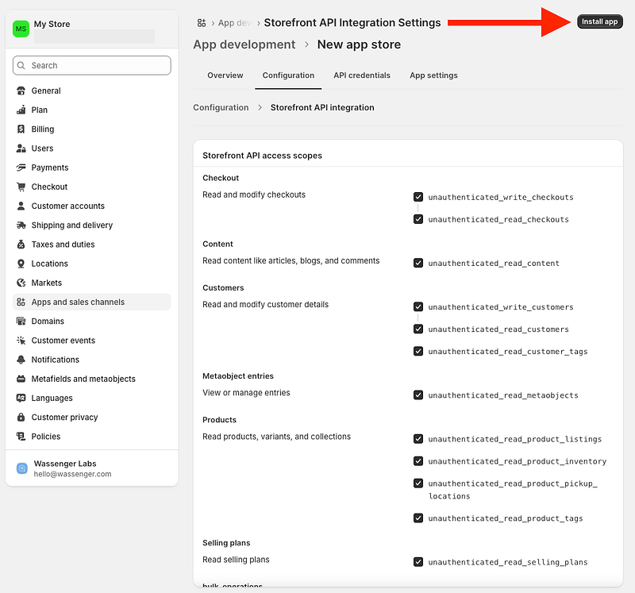Image resolution: width=635 pixels, height=593 pixels.
Task: Disable unauthenticated_read_product_tags scope
Action: [x=418, y=518]
